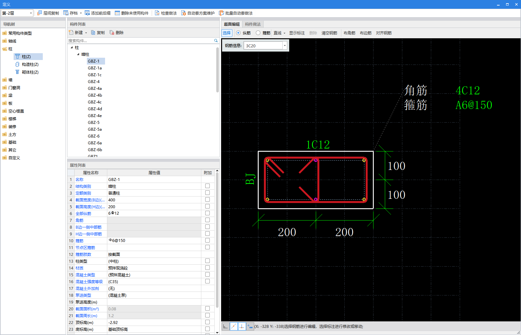Check the 附加 box for 截面宽度(B边)
The width and height of the screenshot is (521, 335).
tap(207, 199)
